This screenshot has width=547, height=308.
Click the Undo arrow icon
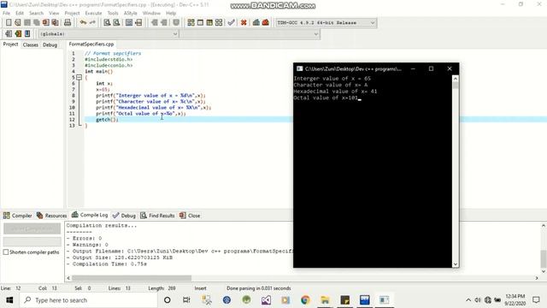83,23
